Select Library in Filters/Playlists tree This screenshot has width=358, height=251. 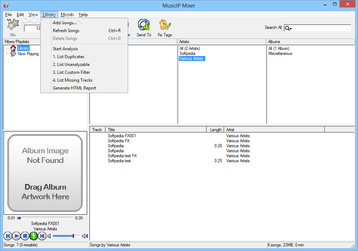pyautogui.click(x=23, y=48)
